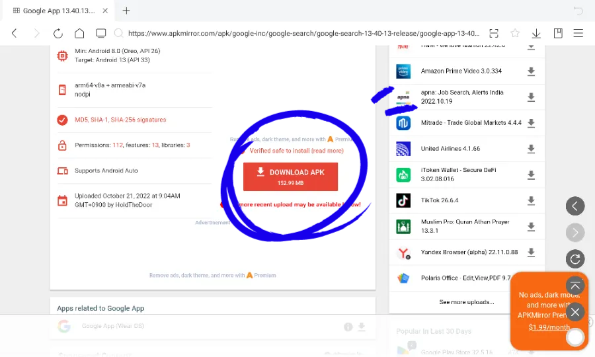
Task: Select the Supports Android Auto text
Action: (x=106, y=171)
